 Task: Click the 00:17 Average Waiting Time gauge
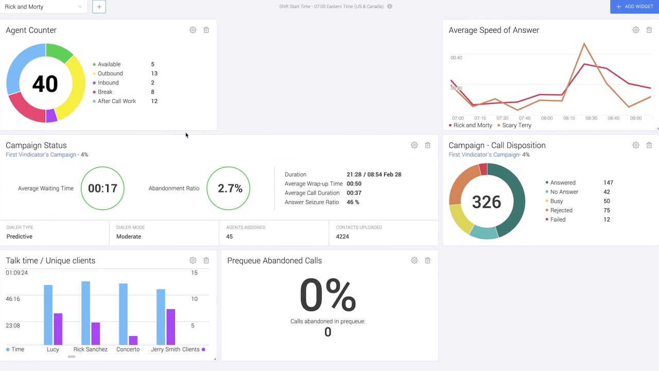point(102,188)
